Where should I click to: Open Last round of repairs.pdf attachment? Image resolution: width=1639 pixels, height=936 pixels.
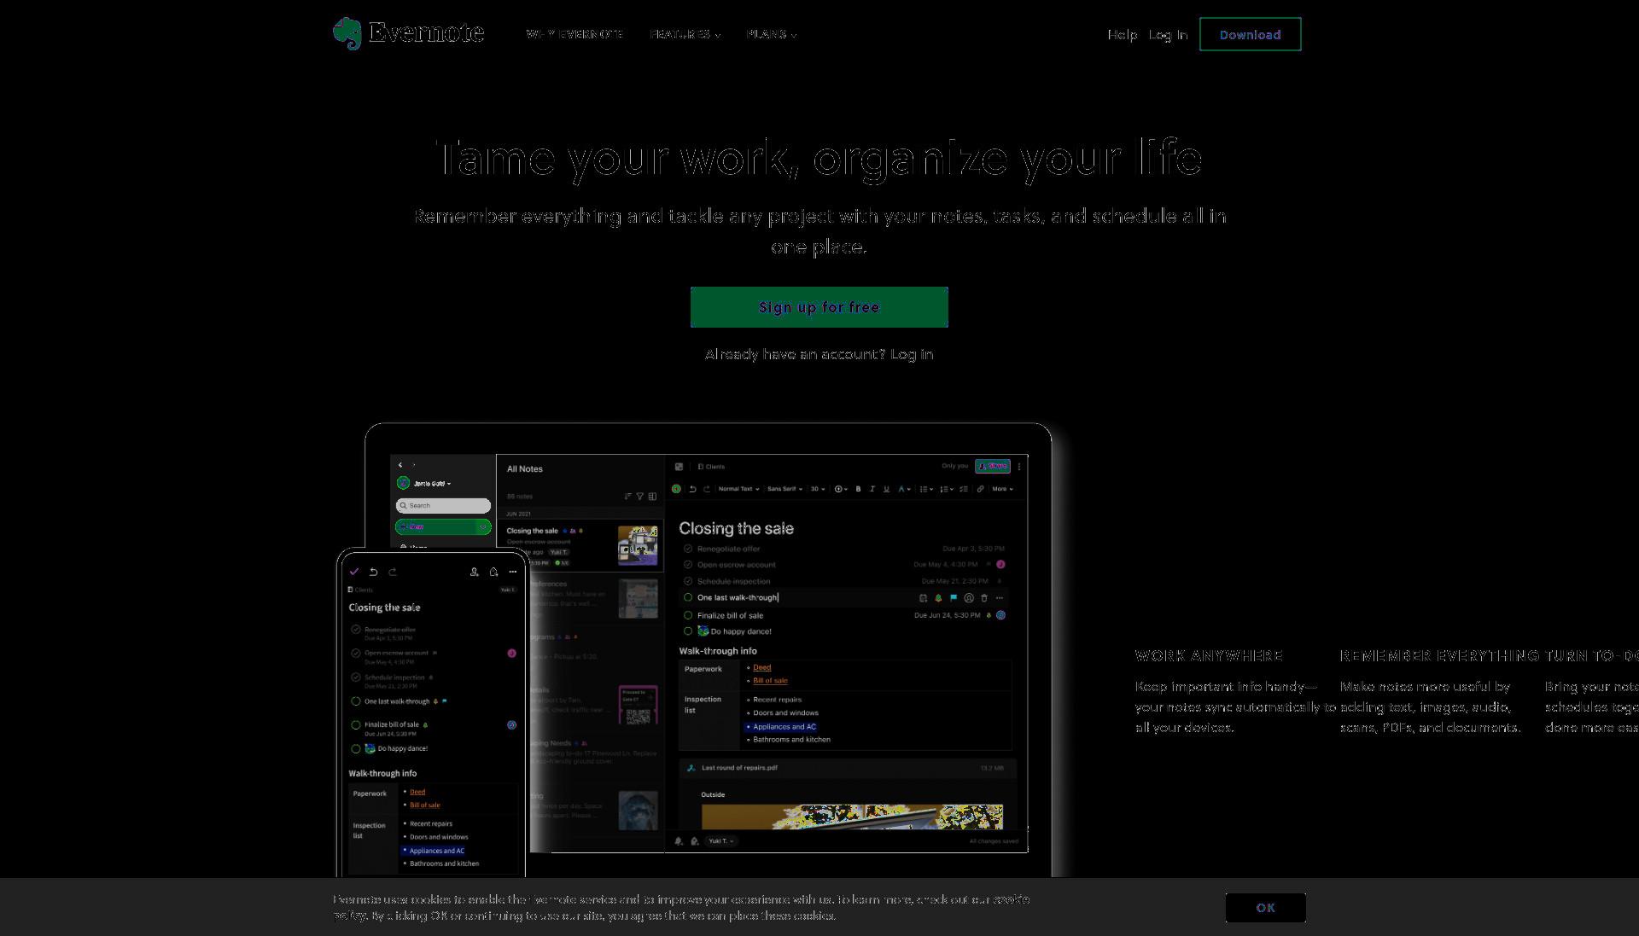tap(848, 768)
